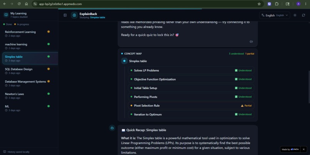Click the orange status dot on Reinforcement Learning
This screenshot has height=155, width=310.
pyautogui.click(x=48, y=31)
